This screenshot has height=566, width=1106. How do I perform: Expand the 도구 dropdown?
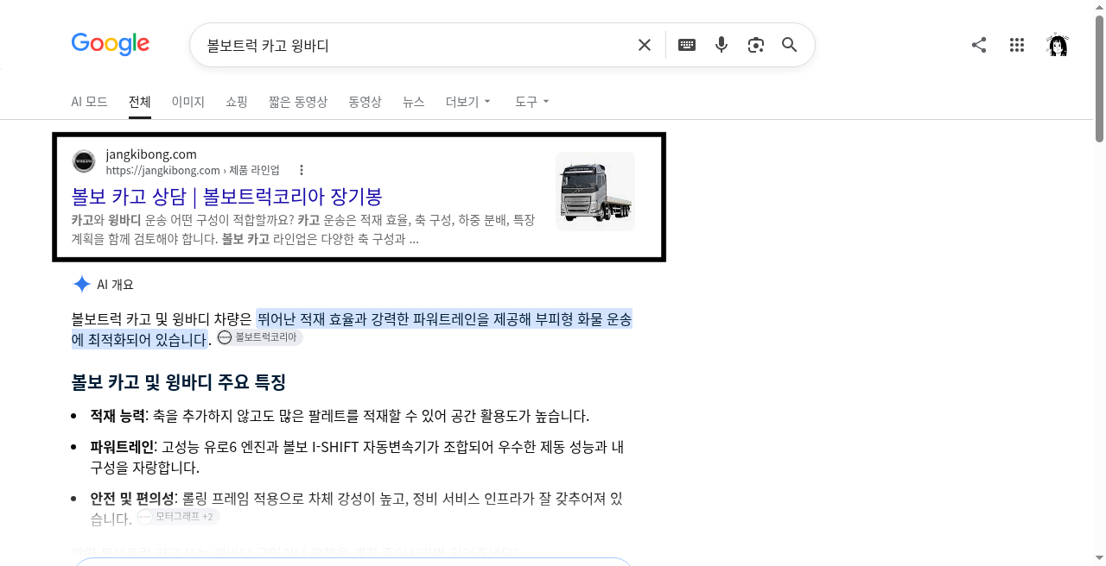click(532, 102)
